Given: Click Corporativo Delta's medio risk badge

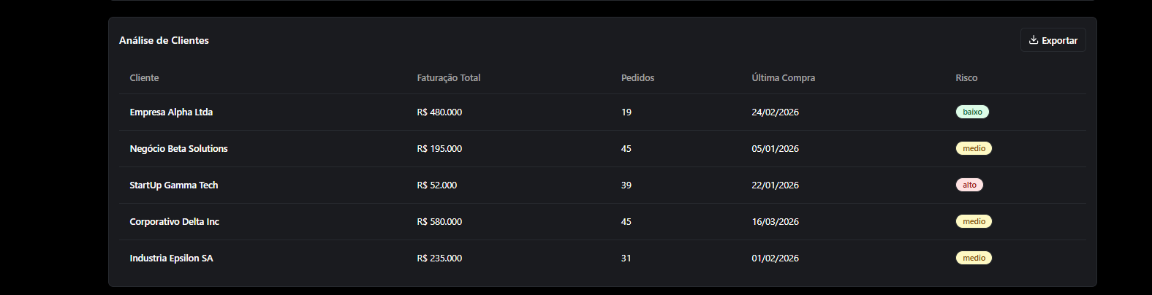Looking at the screenshot, I should point(974,222).
